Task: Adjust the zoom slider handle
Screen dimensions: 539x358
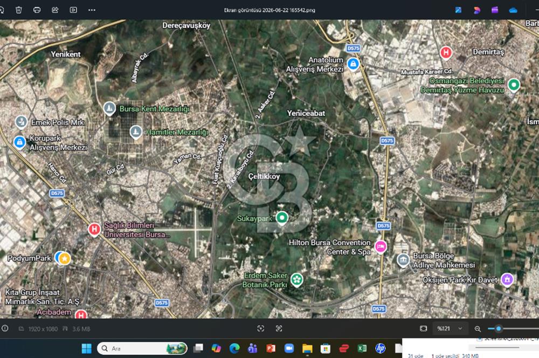Action: point(499,329)
